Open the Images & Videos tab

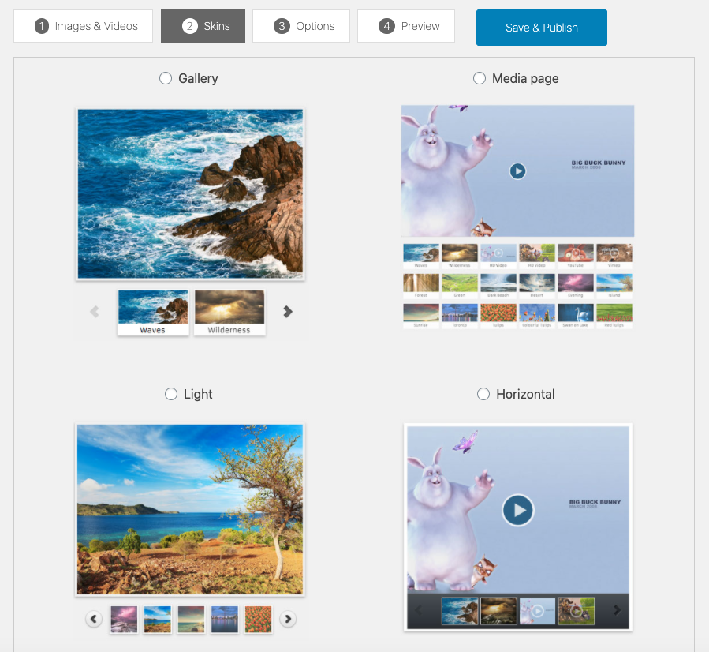pyautogui.click(x=86, y=26)
